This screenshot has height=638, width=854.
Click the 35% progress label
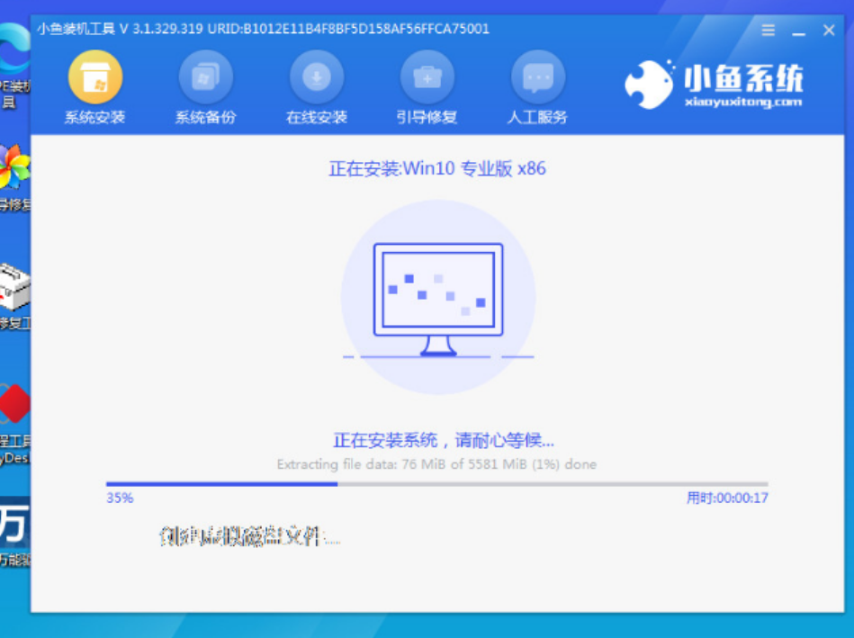[120, 498]
